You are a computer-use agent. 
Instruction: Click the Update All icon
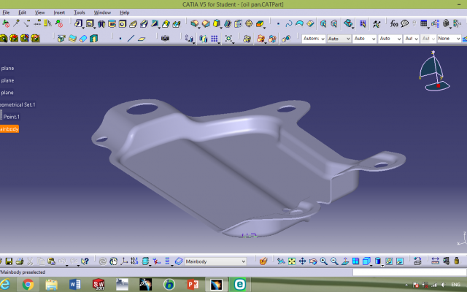(x=103, y=261)
